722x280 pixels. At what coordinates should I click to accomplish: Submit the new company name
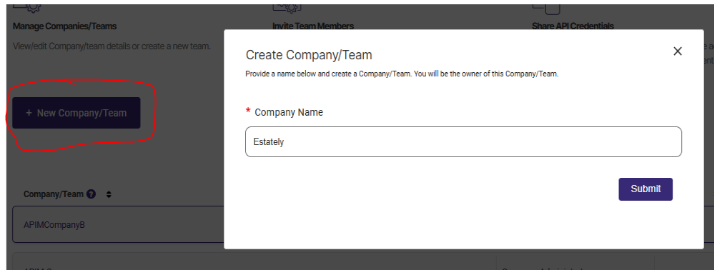click(645, 189)
